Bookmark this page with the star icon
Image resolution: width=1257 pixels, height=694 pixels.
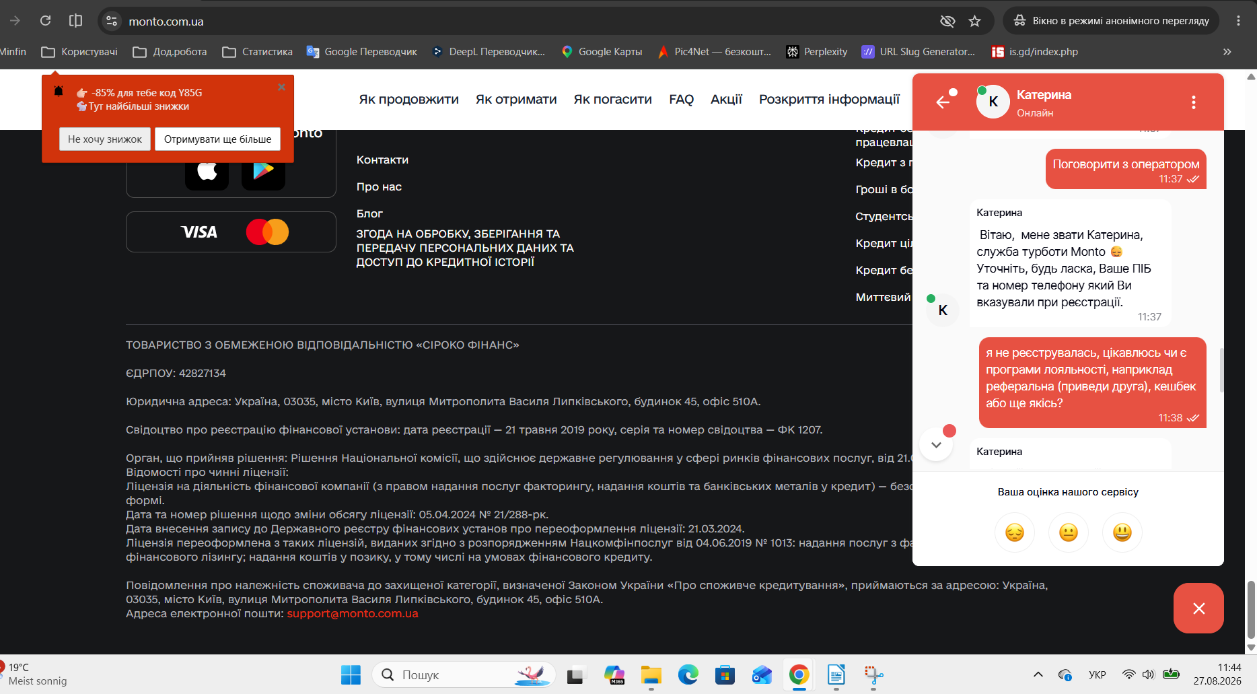click(x=974, y=21)
